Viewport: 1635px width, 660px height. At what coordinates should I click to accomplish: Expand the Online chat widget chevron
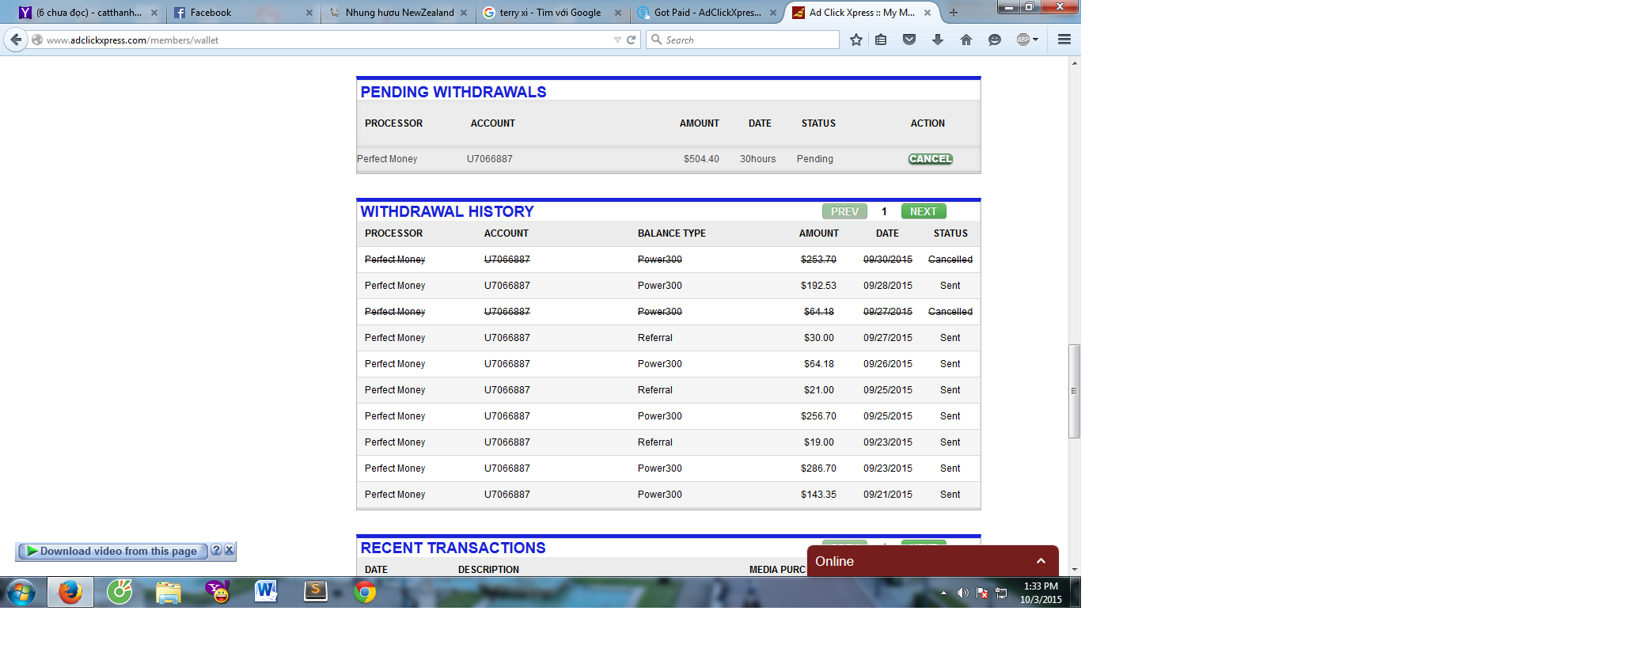pyautogui.click(x=1041, y=561)
